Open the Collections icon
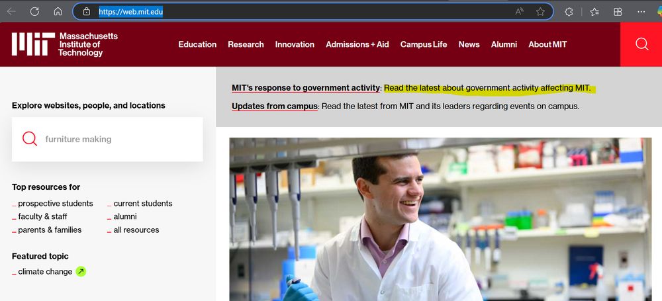This screenshot has height=301, width=662. pyautogui.click(x=618, y=12)
